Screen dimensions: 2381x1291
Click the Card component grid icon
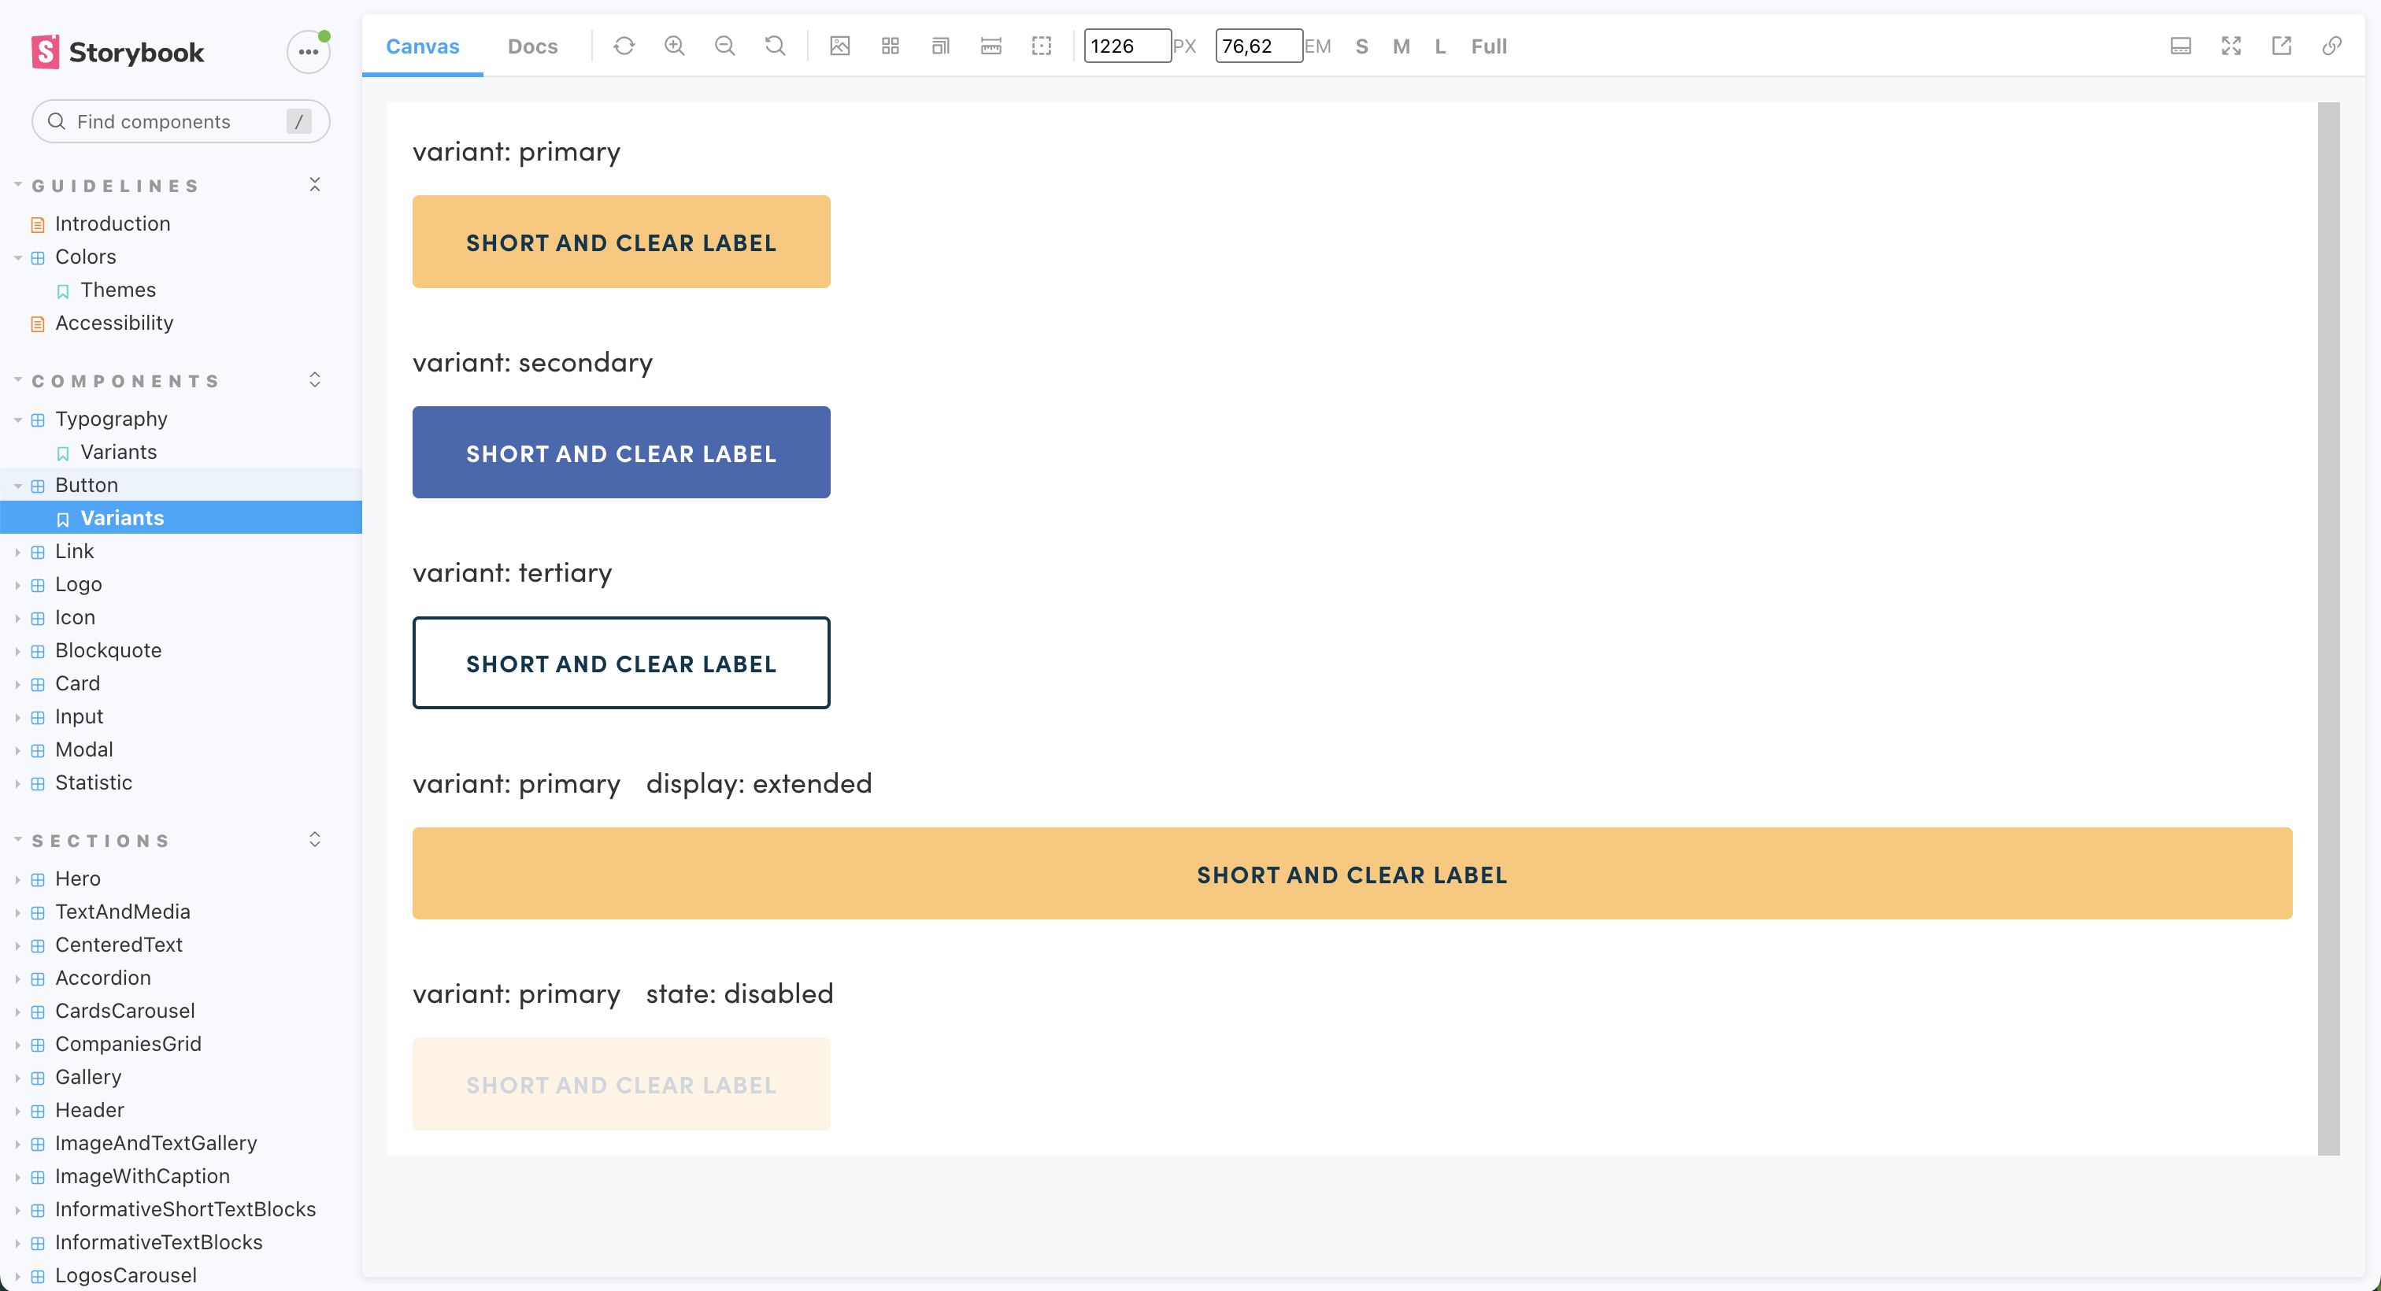coord(38,685)
